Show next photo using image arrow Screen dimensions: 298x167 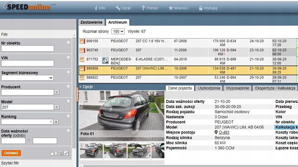pyautogui.click(x=162, y=106)
